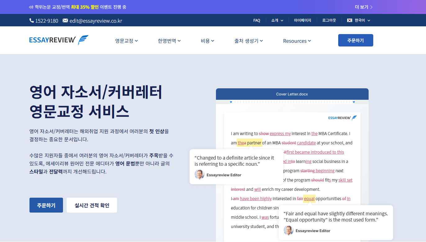
Task: Click the envelope icon before the email address
Action: [x=65, y=20]
